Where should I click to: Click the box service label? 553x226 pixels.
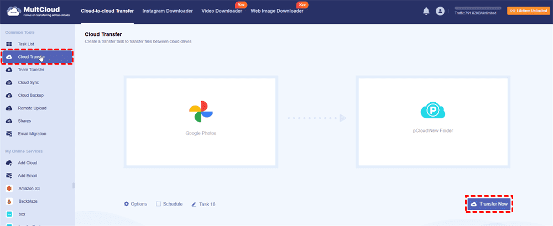tap(22, 214)
